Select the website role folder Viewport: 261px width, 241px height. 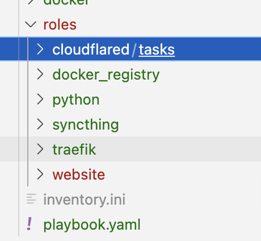point(79,174)
